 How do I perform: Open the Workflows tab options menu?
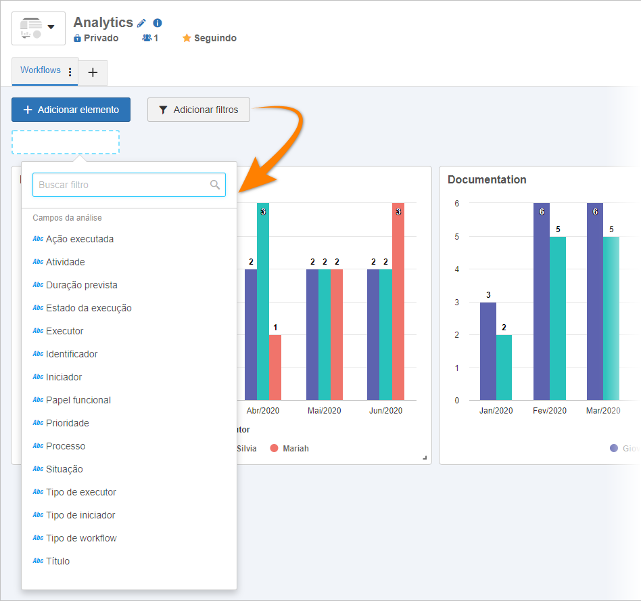coord(70,72)
